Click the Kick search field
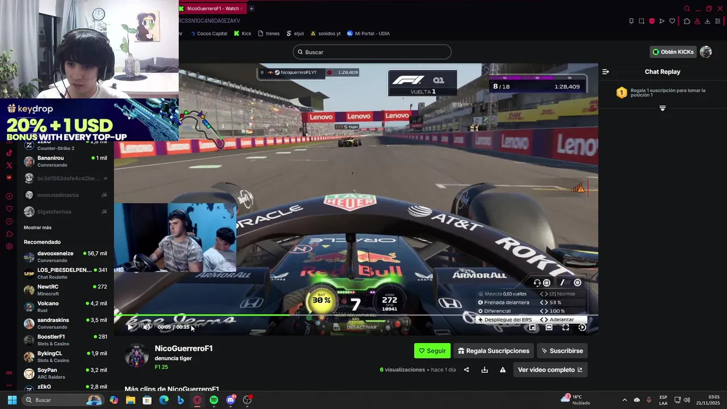Screen dimensions: 727x409 pyautogui.click(x=372, y=52)
